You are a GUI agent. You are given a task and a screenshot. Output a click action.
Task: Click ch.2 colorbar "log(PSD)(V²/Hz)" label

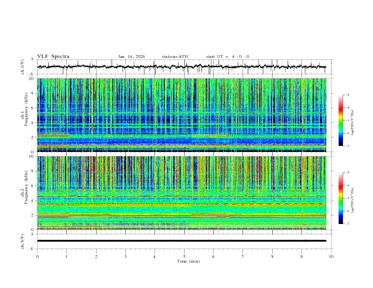pyautogui.click(x=353, y=200)
